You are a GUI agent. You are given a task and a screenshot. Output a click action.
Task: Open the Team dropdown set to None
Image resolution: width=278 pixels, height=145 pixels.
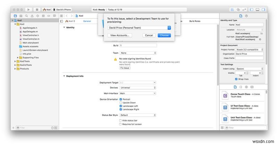138,53
